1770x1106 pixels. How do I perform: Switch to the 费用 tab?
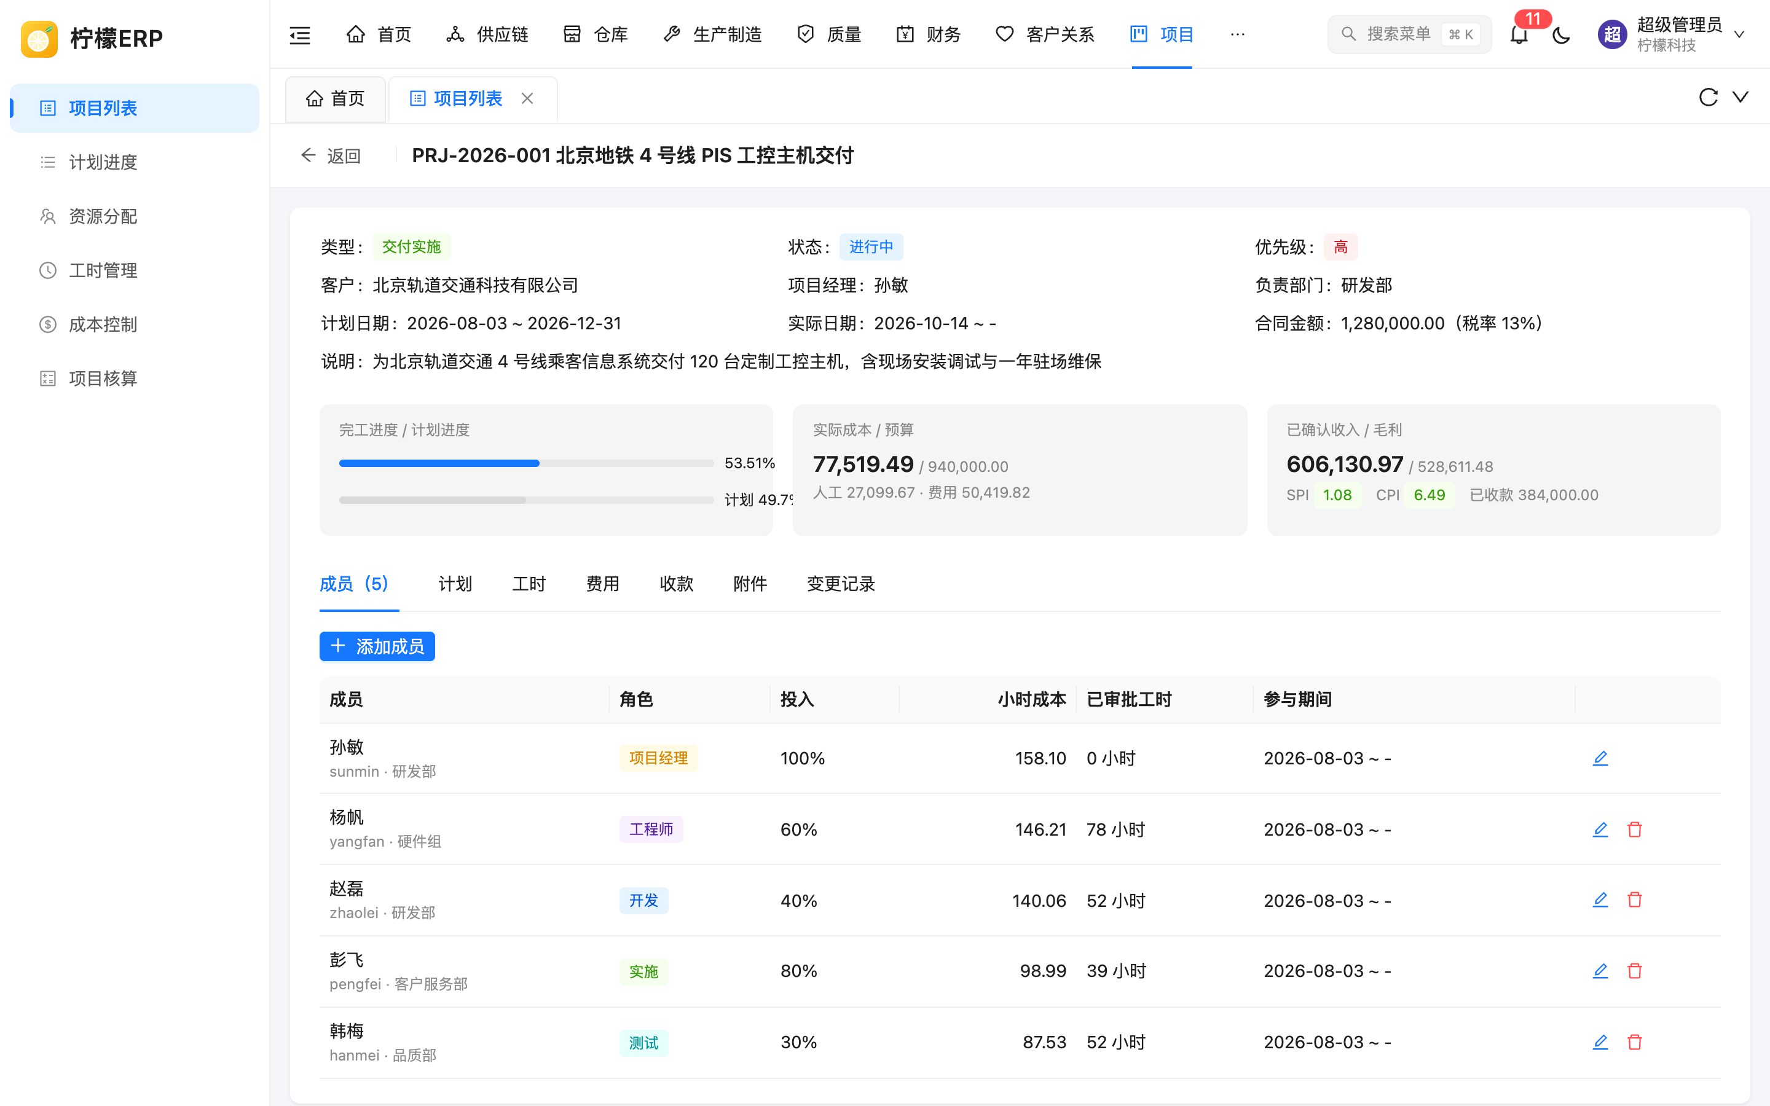pyautogui.click(x=603, y=584)
